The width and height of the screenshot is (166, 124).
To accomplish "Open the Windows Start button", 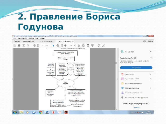I will (15, 112).
